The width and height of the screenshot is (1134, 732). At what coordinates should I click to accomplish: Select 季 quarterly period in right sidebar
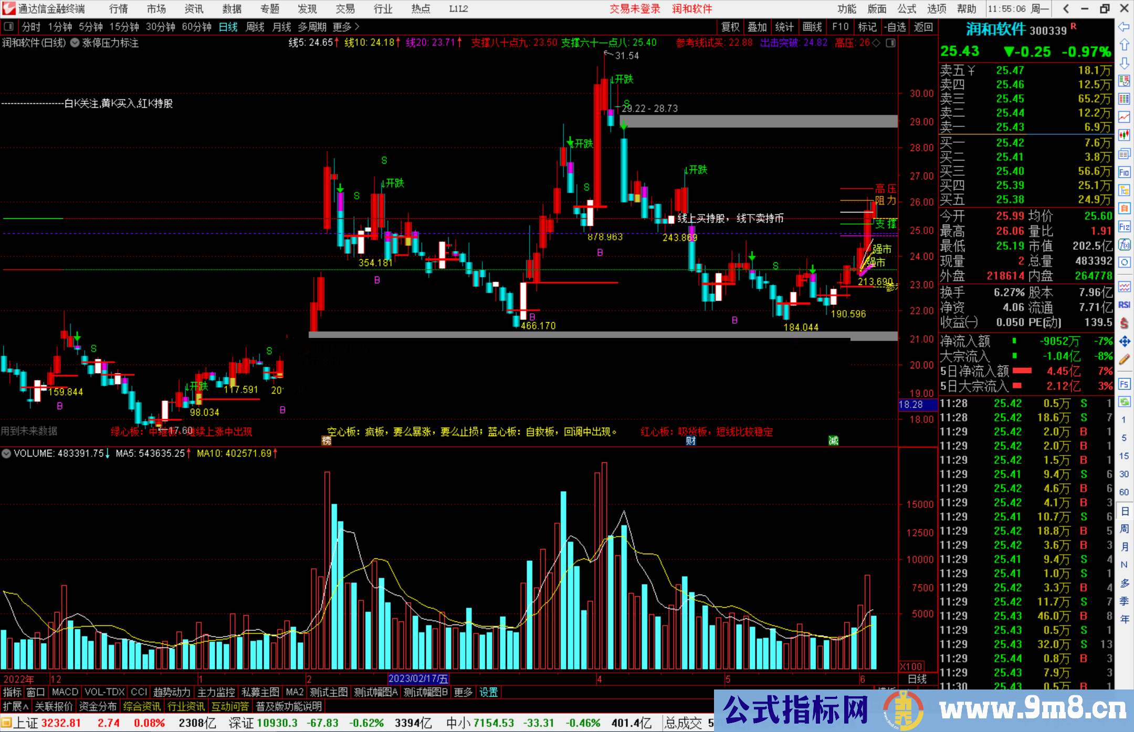point(1124,601)
